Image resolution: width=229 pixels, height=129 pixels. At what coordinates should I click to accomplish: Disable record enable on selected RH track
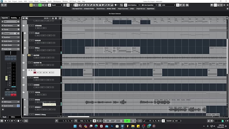(35, 72)
